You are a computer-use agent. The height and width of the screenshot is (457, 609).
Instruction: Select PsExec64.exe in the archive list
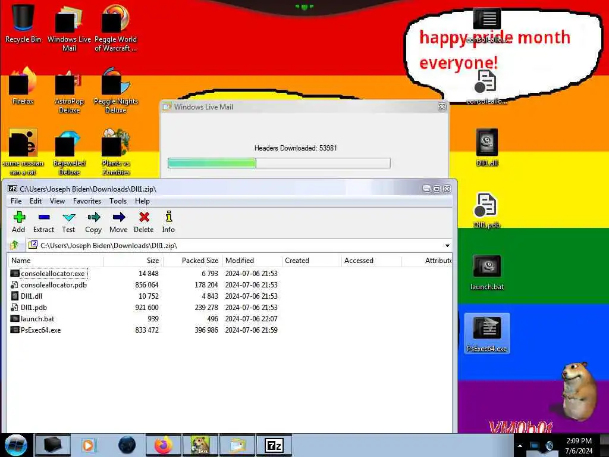tap(41, 330)
